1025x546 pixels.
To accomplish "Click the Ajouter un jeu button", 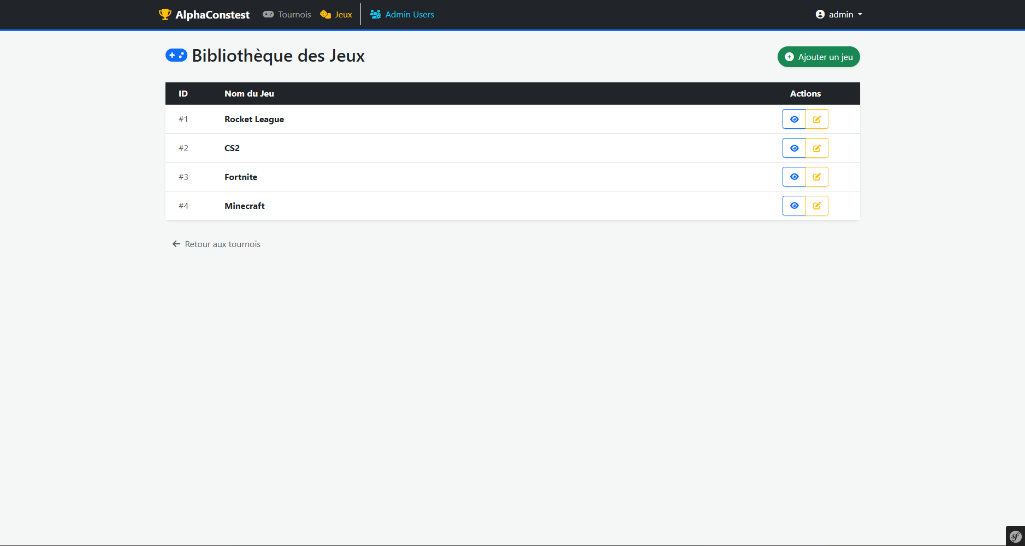I will click(x=819, y=57).
